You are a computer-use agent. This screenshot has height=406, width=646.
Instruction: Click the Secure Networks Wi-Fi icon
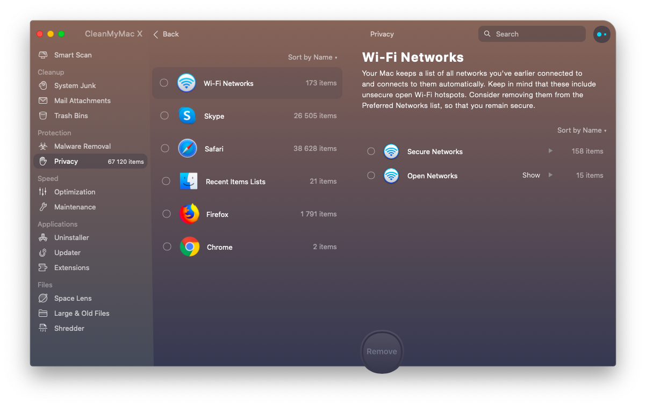391,151
